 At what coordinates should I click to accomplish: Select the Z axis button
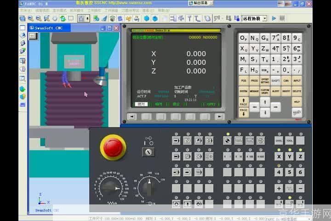point(300,157)
